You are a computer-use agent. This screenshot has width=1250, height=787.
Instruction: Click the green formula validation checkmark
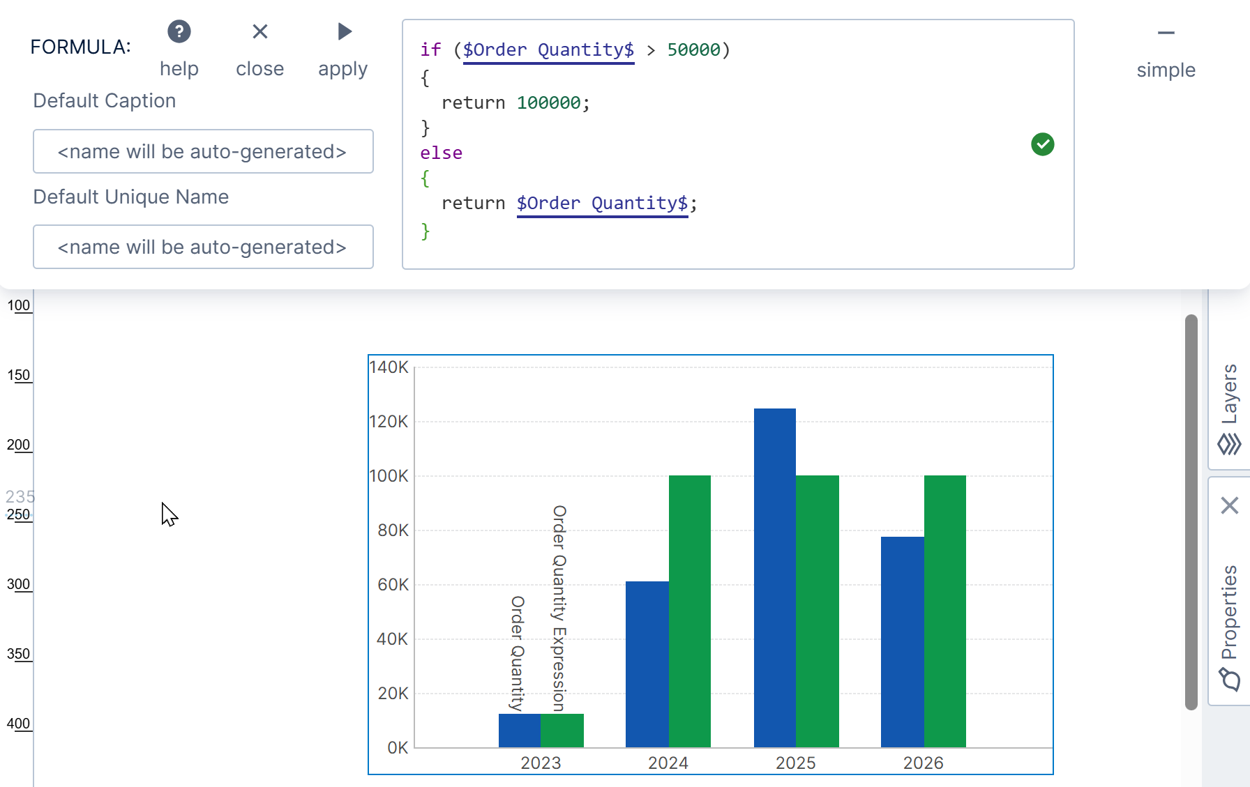pyautogui.click(x=1042, y=144)
